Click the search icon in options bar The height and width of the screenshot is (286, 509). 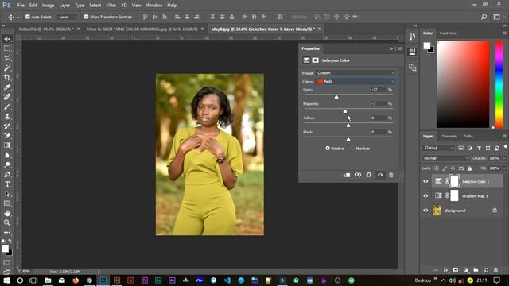click(x=484, y=17)
